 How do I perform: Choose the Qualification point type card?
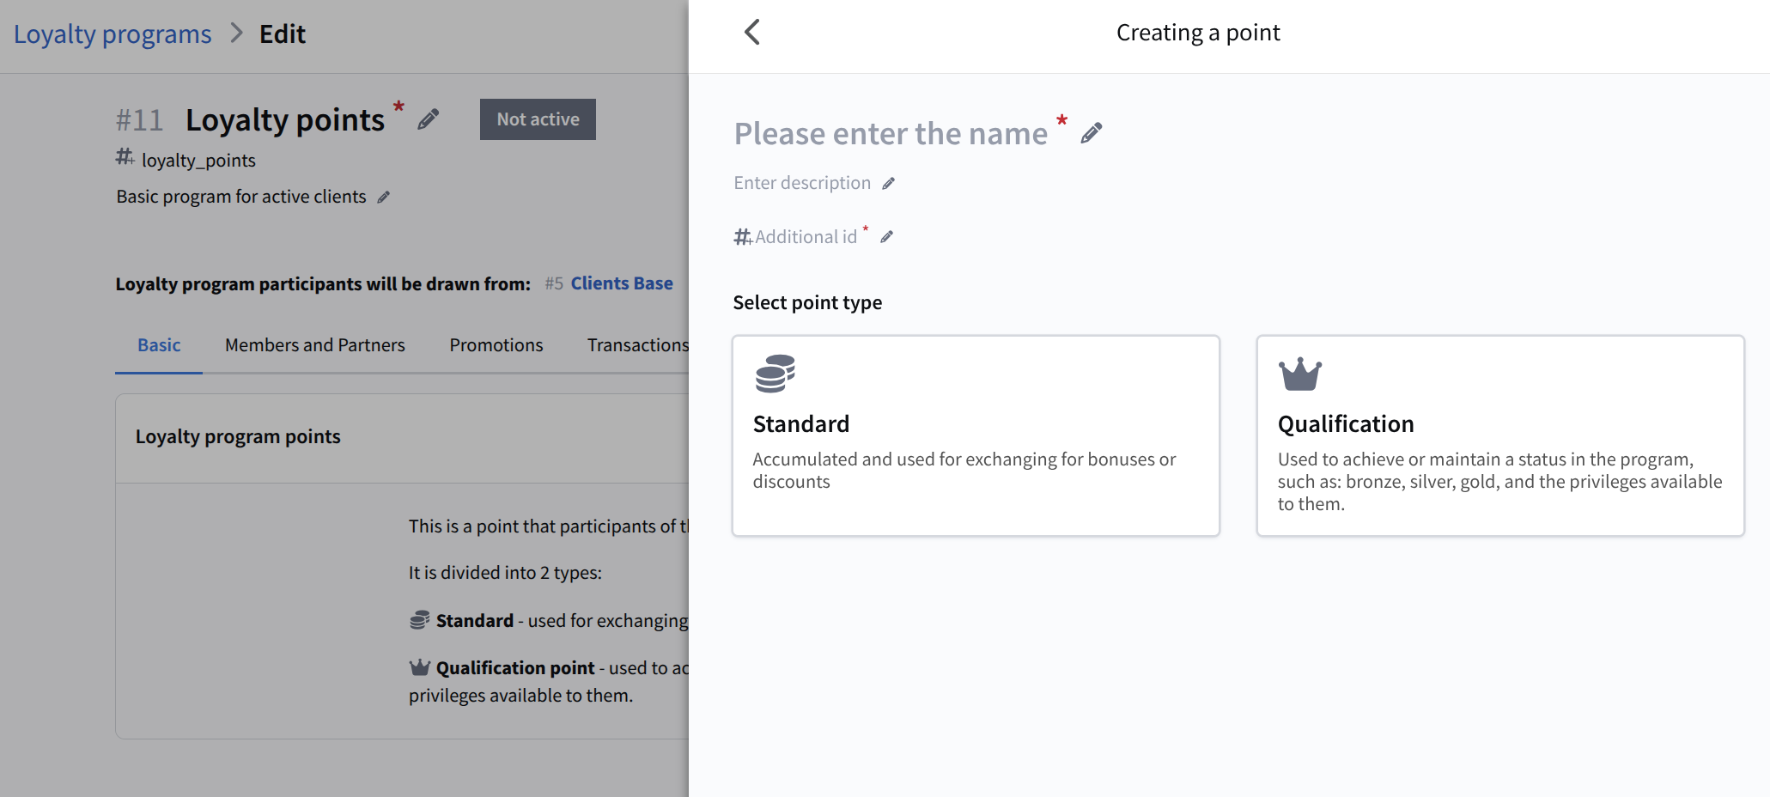(x=1499, y=435)
